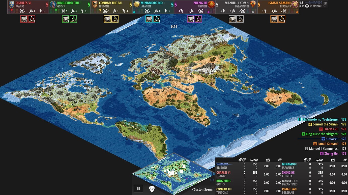Click the Teutons eagle shield on Conrad's panel

pos(94,5)
